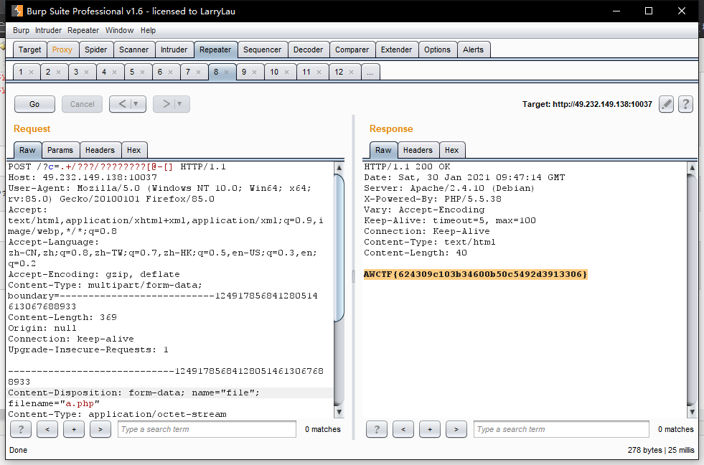Click the edit target pencil icon
704x465 pixels.
tap(666, 104)
